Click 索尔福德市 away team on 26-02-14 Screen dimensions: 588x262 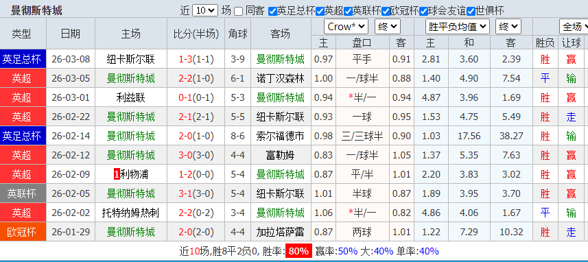point(281,136)
